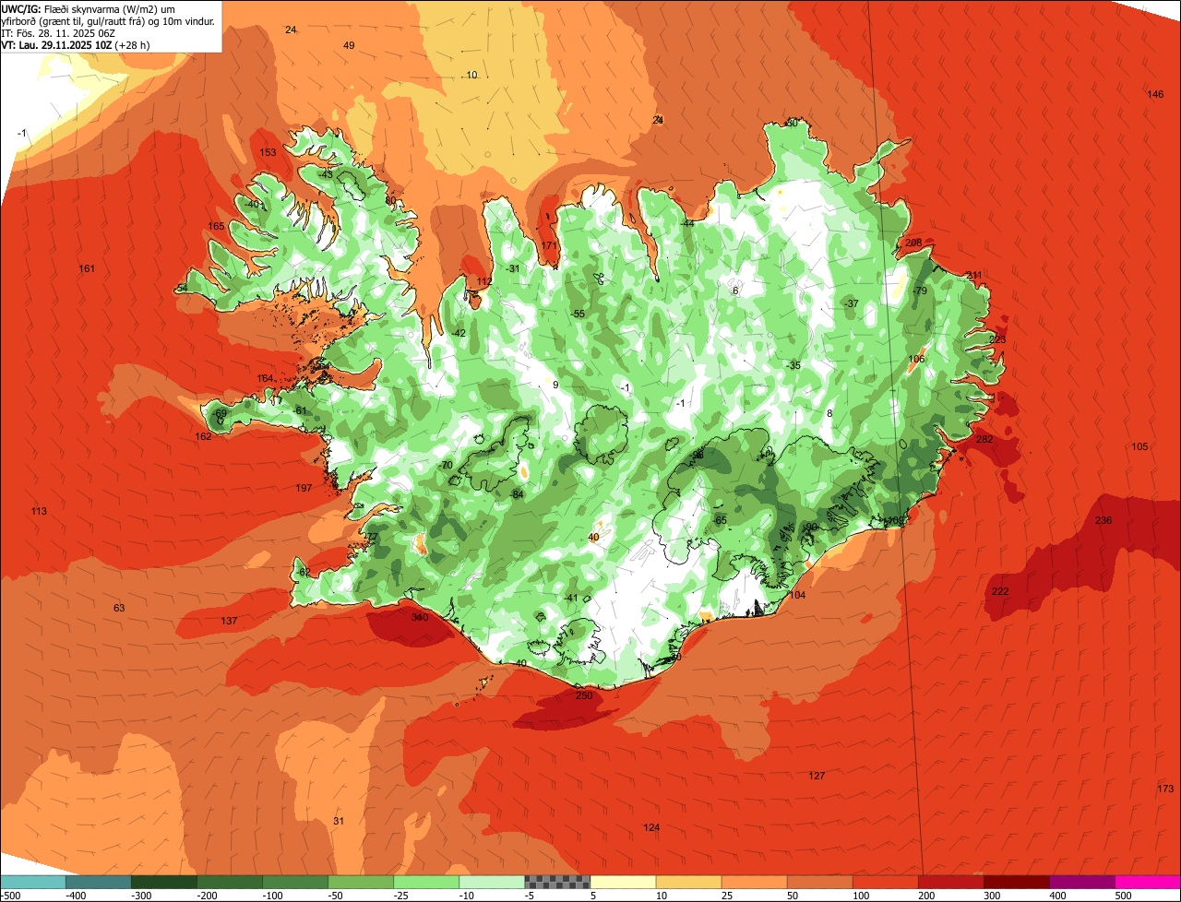Click the 146 map value
1181x902 pixels.
pyautogui.click(x=1155, y=94)
